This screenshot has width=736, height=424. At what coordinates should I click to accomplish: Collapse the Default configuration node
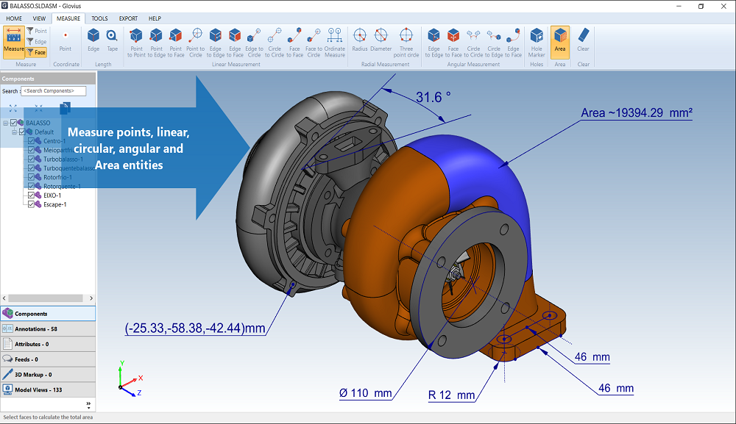[14, 132]
